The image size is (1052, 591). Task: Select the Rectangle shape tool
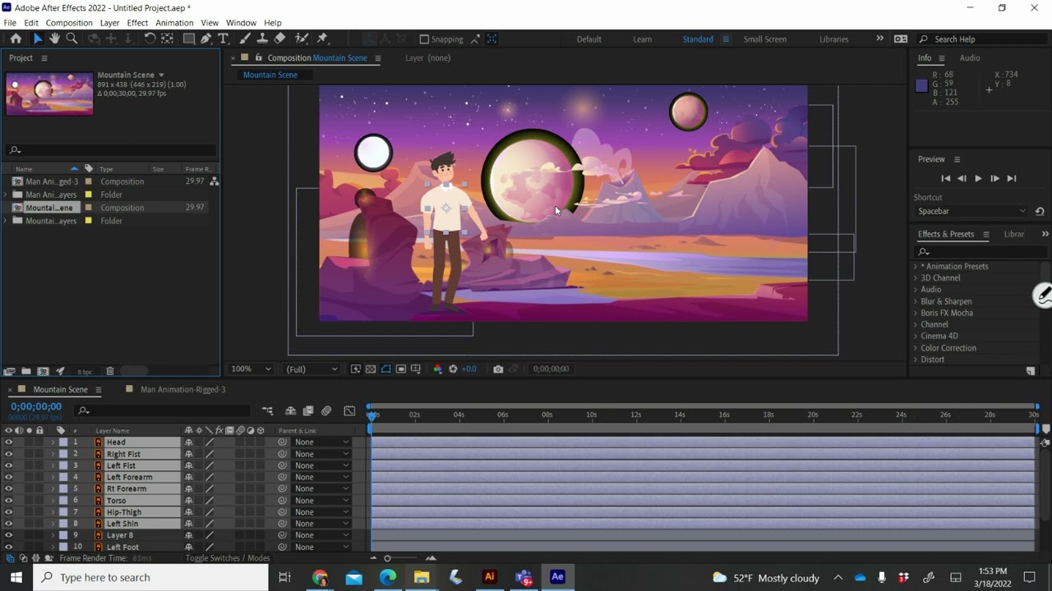coord(189,39)
